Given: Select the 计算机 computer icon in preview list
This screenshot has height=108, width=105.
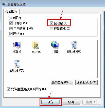Looking at the screenshot, I should click(x=17, y=45).
